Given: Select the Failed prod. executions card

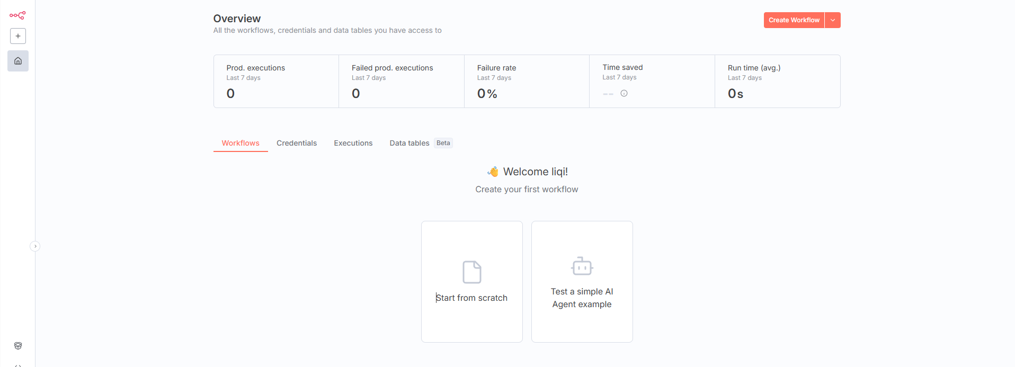Looking at the screenshot, I should point(401,82).
